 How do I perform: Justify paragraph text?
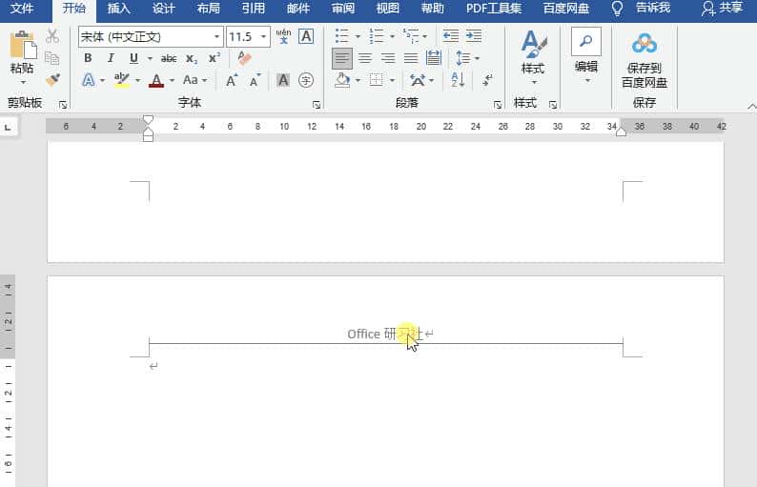411,58
